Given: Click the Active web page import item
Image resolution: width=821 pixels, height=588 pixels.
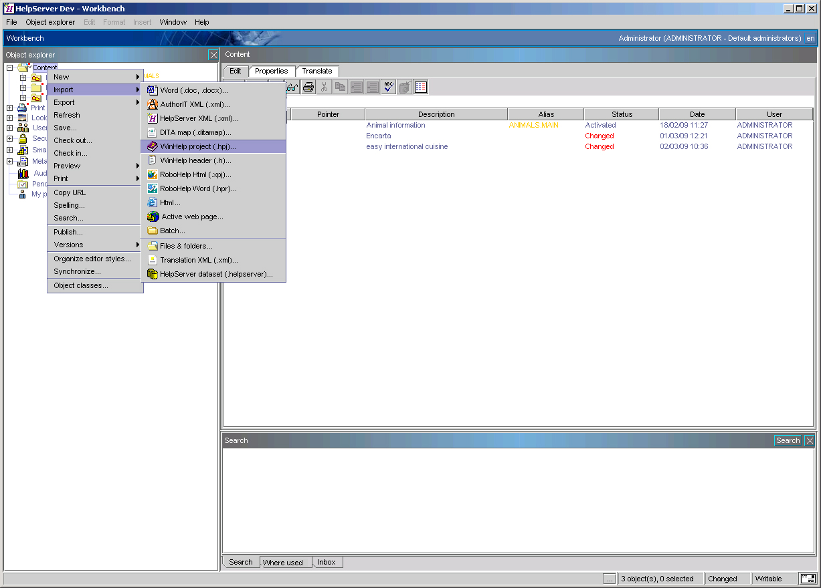Looking at the screenshot, I should point(192,216).
